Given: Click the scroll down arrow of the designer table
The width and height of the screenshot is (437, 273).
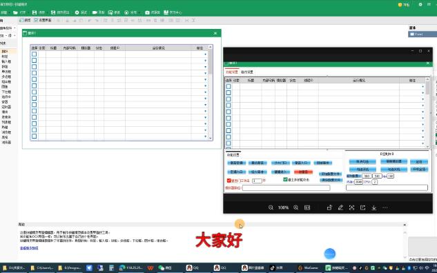Looking at the screenshot, I should [210, 138].
